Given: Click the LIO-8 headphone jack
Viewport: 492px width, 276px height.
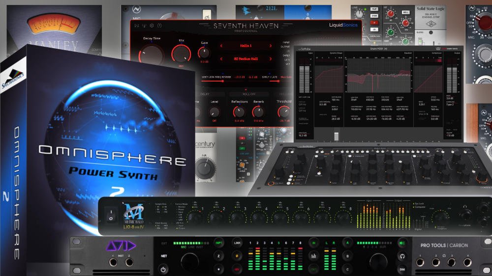Looking at the screenshot, I should 465,216.
